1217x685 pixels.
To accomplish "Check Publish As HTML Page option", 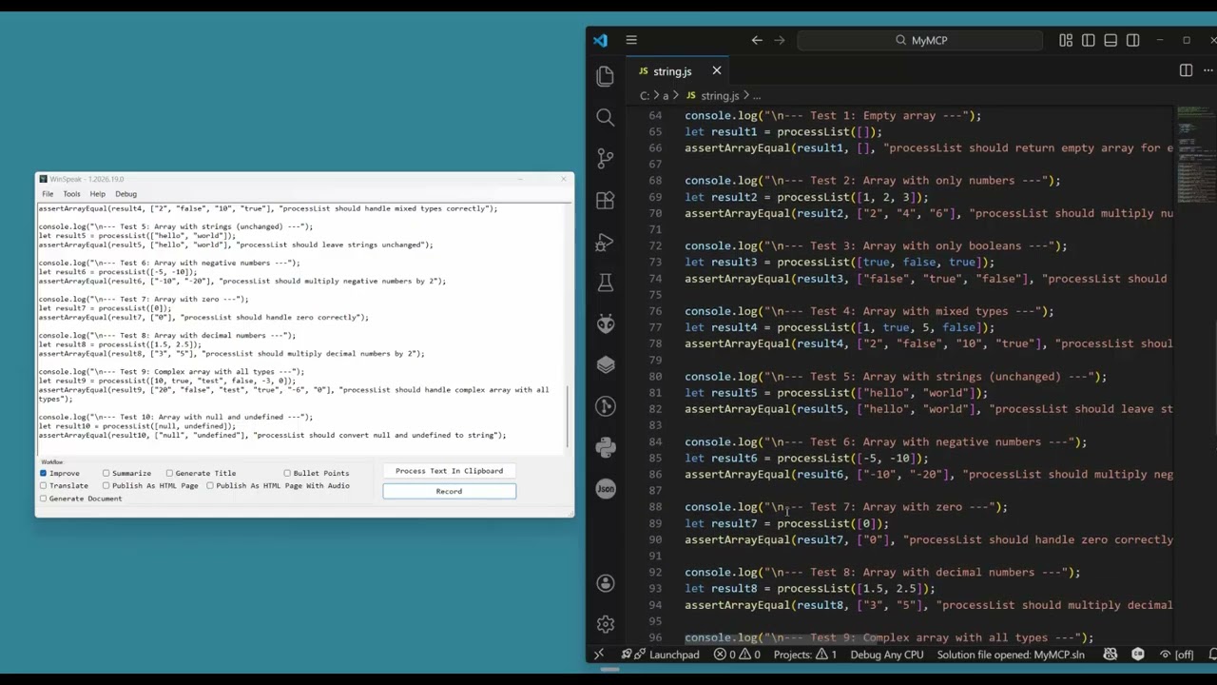I will (x=106, y=485).
